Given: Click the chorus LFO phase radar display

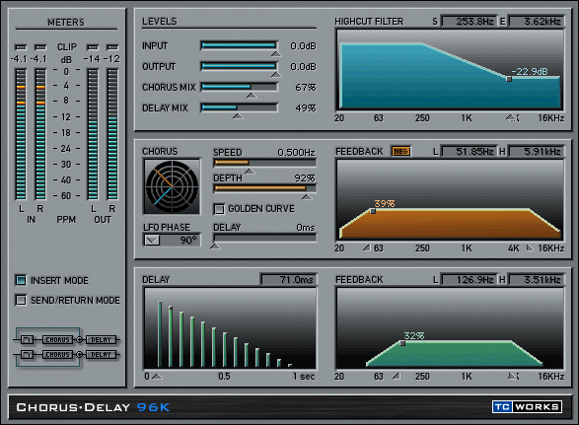Looking at the screenshot, I should tap(172, 186).
